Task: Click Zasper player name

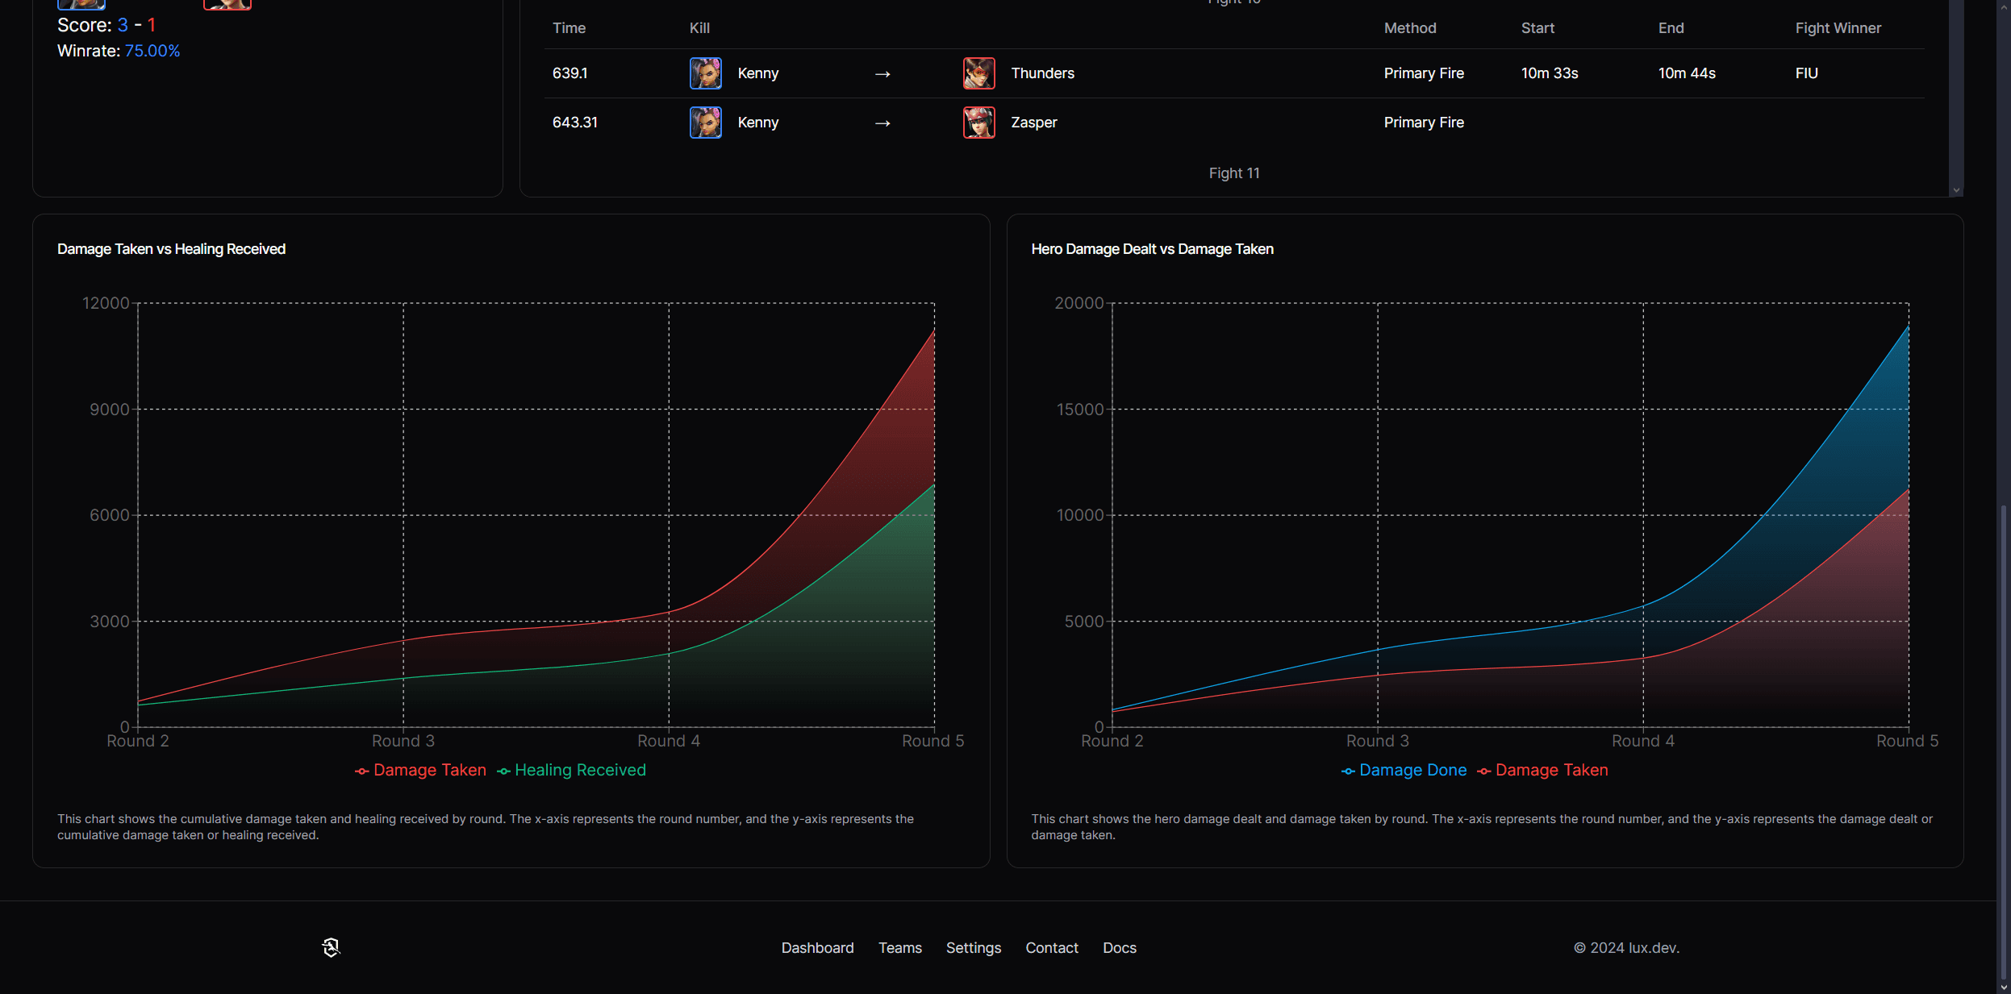Action: pyautogui.click(x=1033, y=123)
